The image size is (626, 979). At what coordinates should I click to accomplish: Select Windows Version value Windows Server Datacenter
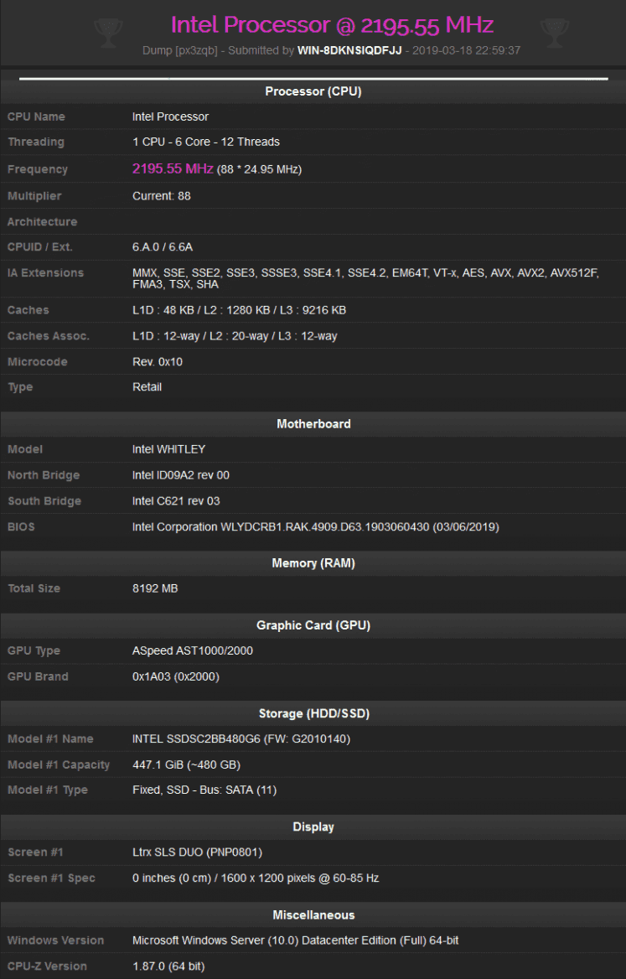point(295,940)
